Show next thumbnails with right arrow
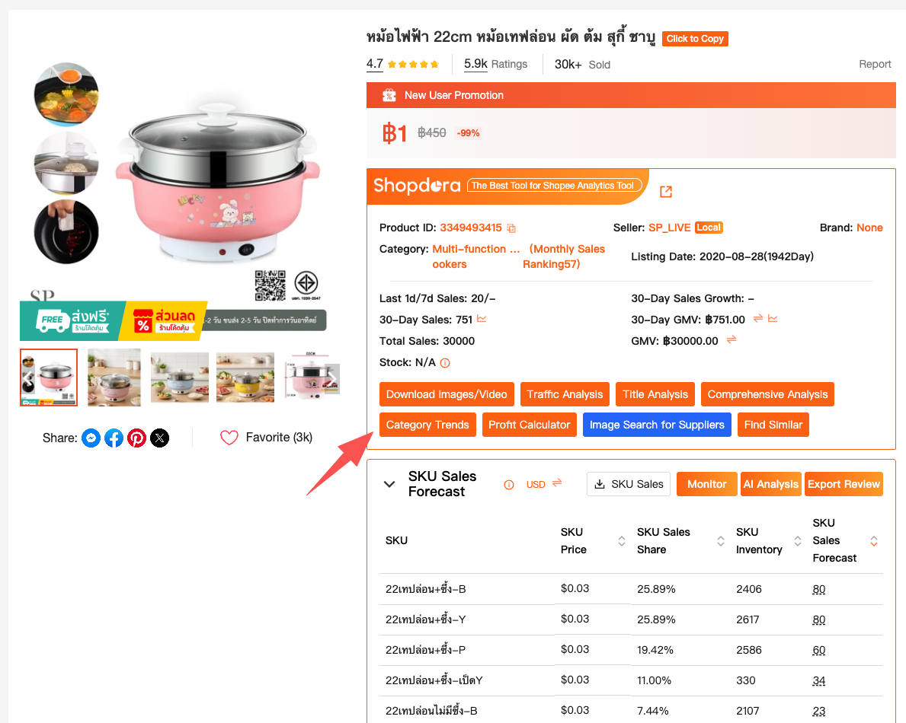 pyautogui.click(x=332, y=379)
